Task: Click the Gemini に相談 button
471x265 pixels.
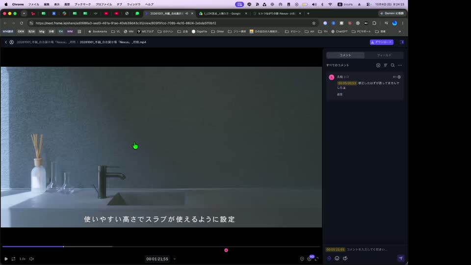Action: coord(392,14)
